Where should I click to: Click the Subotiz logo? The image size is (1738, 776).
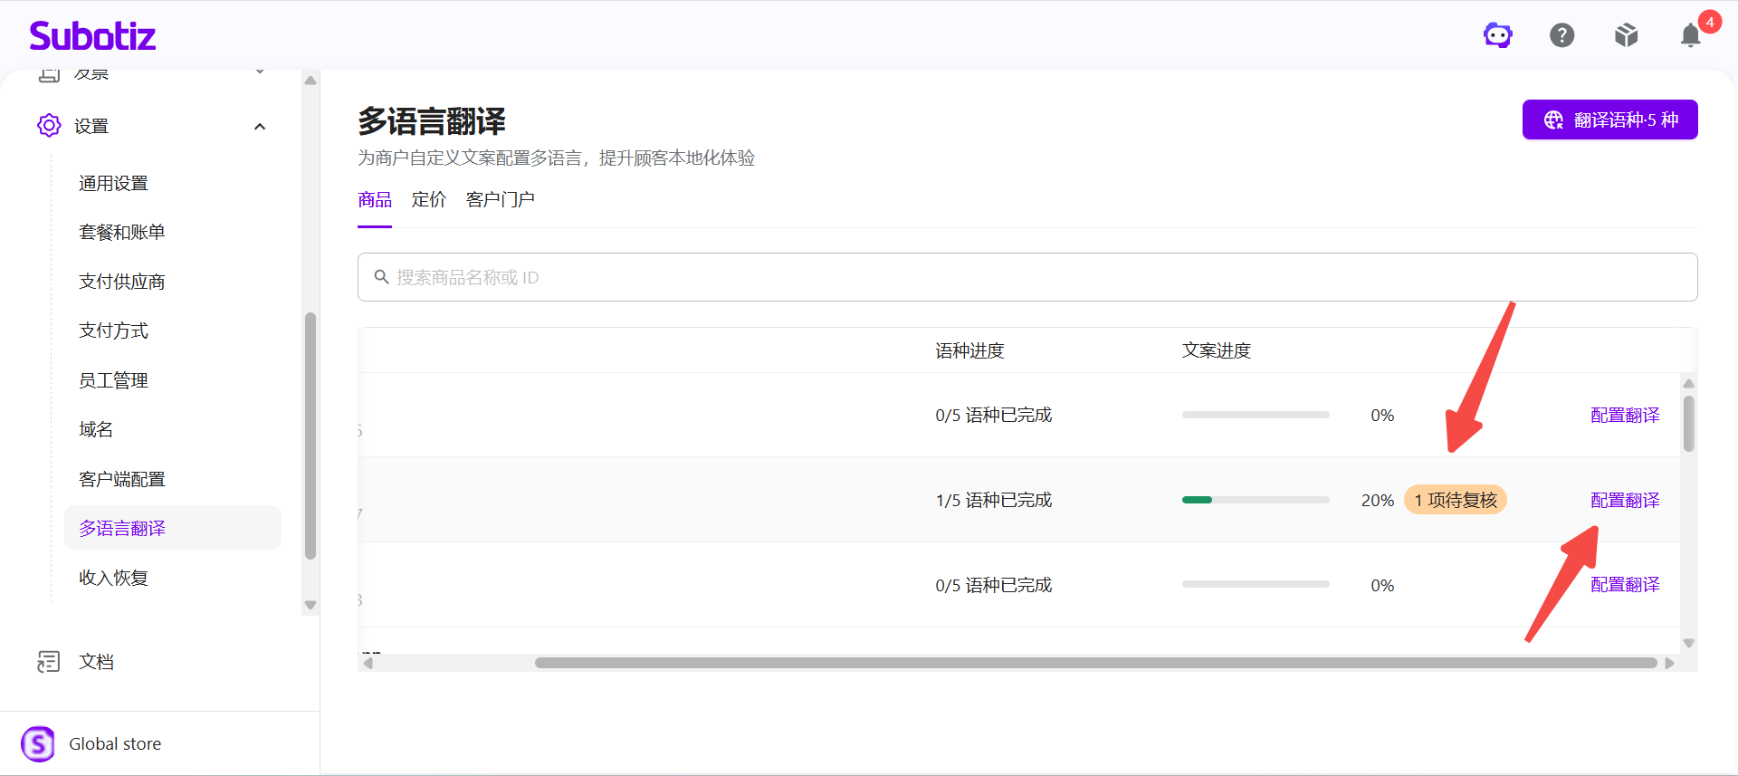click(92, 35)
